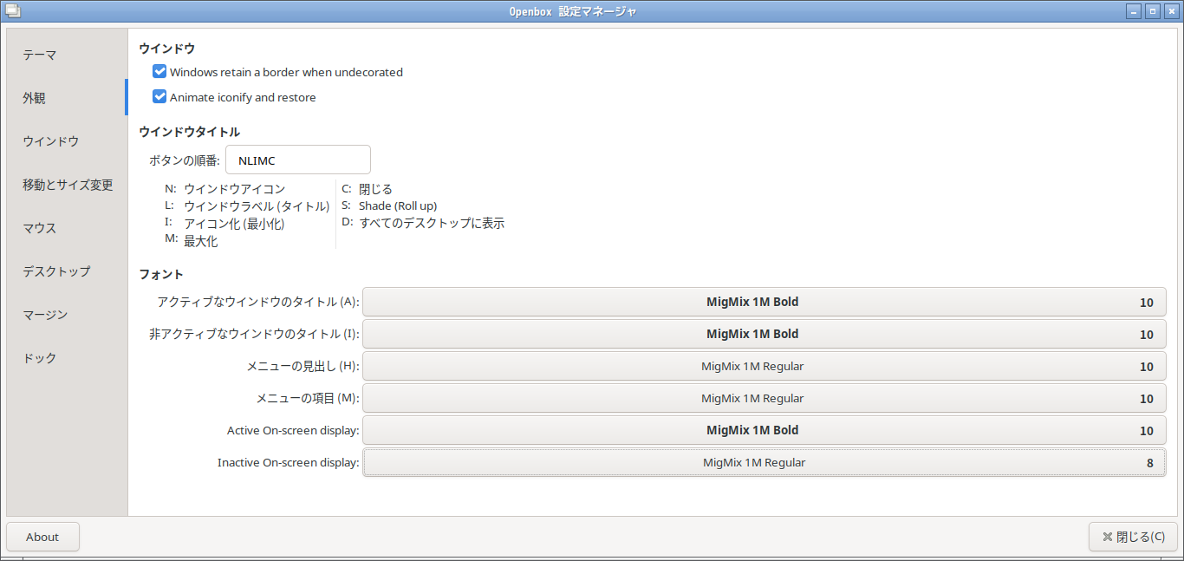Select the デスクトップ sidebar tab
The height and width of the screenshot is (561, 1184).
[x=56, y=271]
